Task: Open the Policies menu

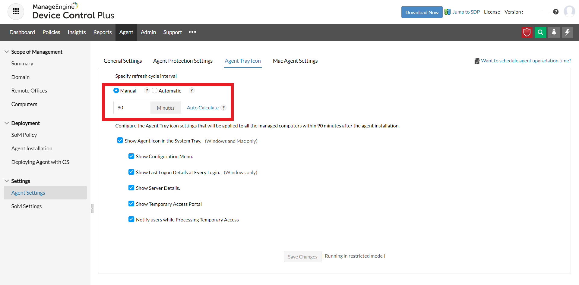Action: click(51, 32)
